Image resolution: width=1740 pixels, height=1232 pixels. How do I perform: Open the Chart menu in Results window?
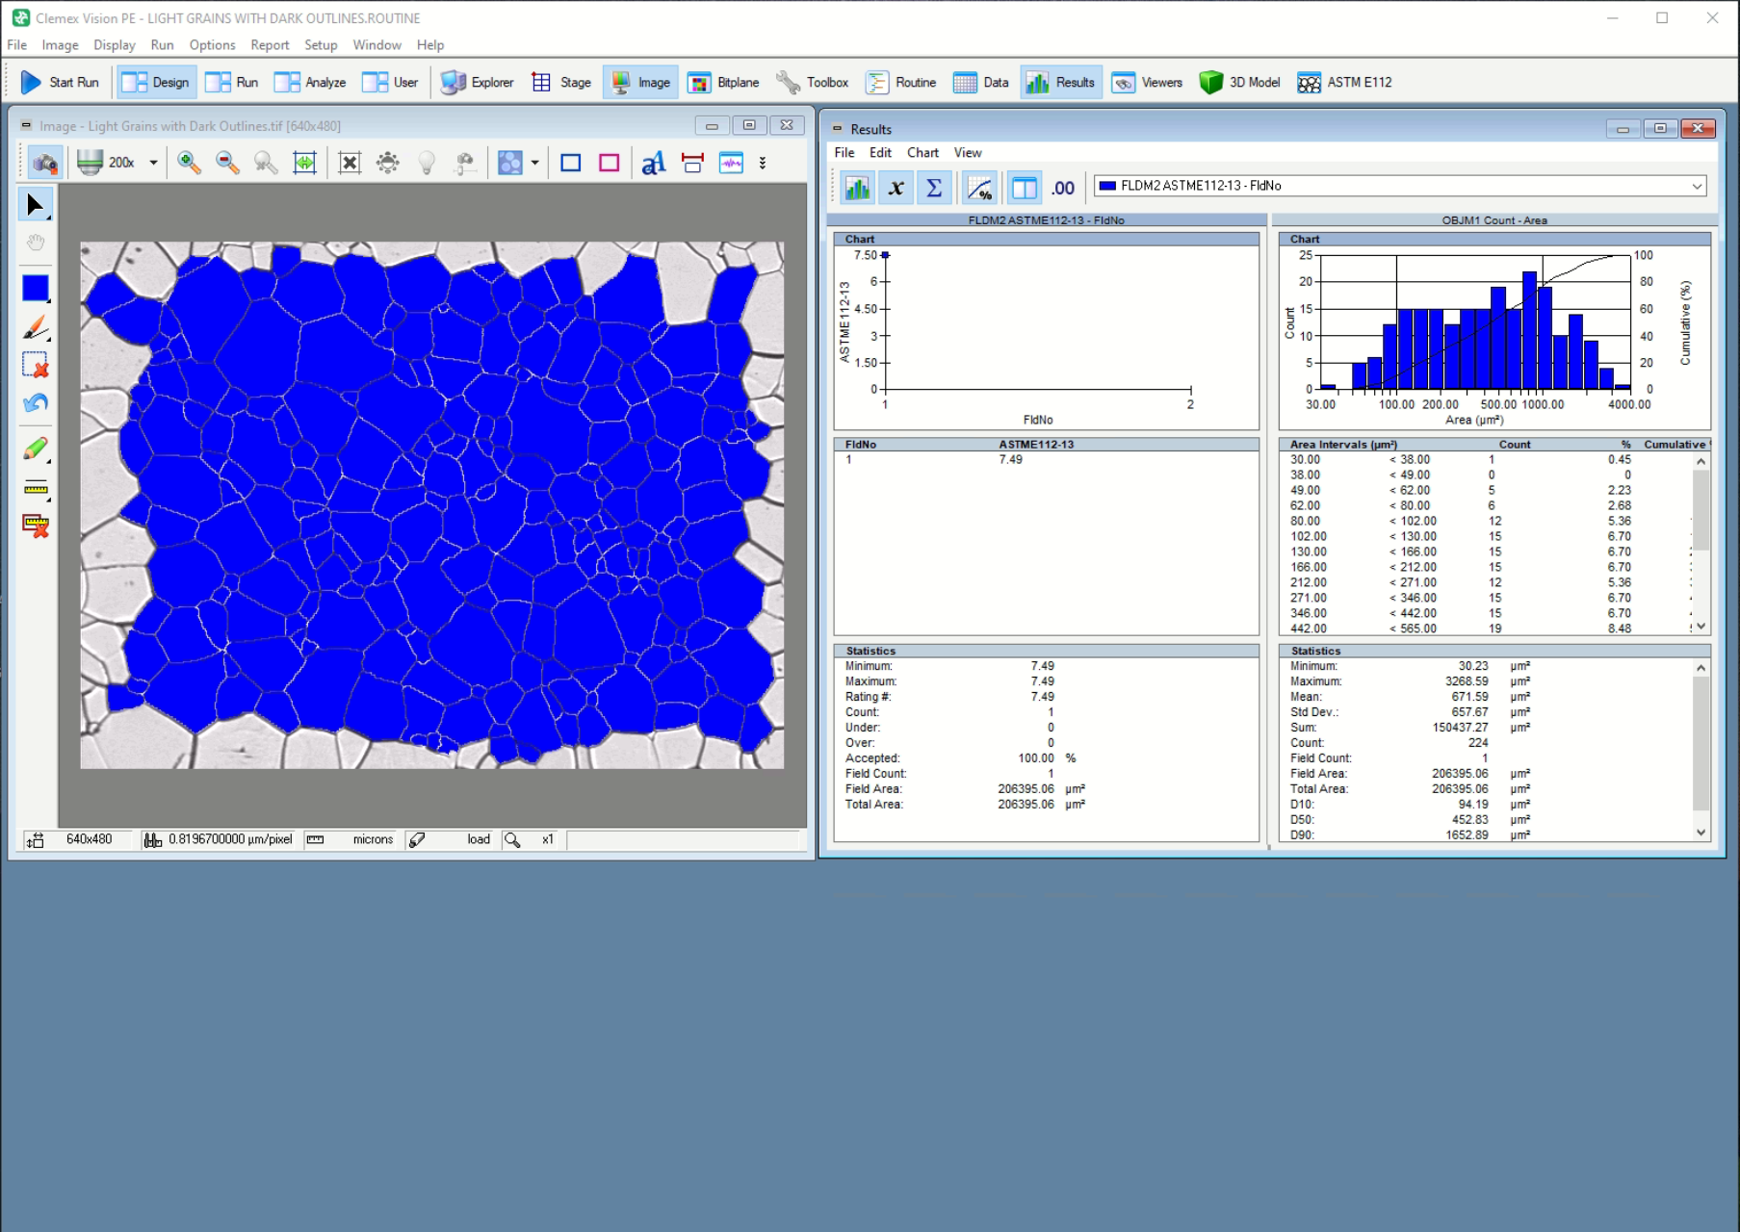click(x=922, y=153)
